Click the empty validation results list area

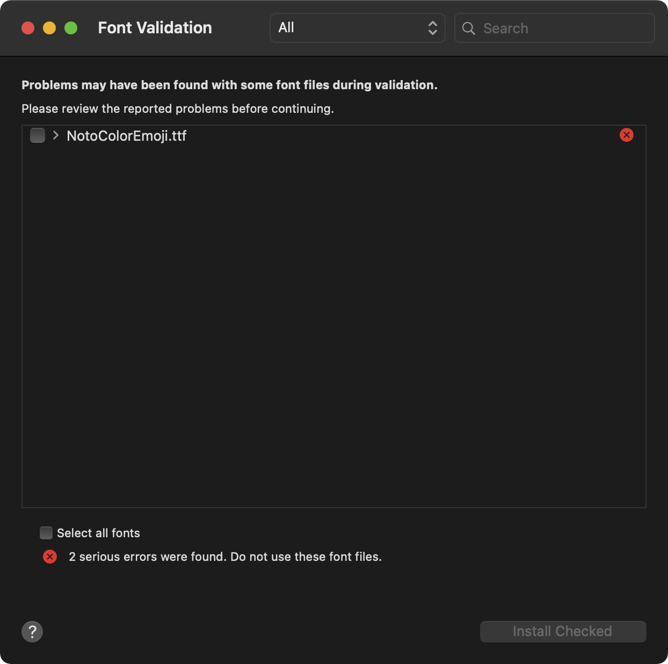pos(334,322)
